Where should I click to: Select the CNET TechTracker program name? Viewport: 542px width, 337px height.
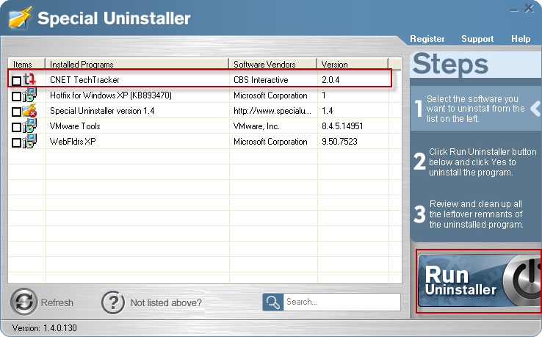tap(84, 80)
